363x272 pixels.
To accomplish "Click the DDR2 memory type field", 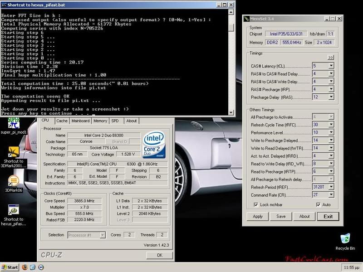I will (x=272, y=42).
